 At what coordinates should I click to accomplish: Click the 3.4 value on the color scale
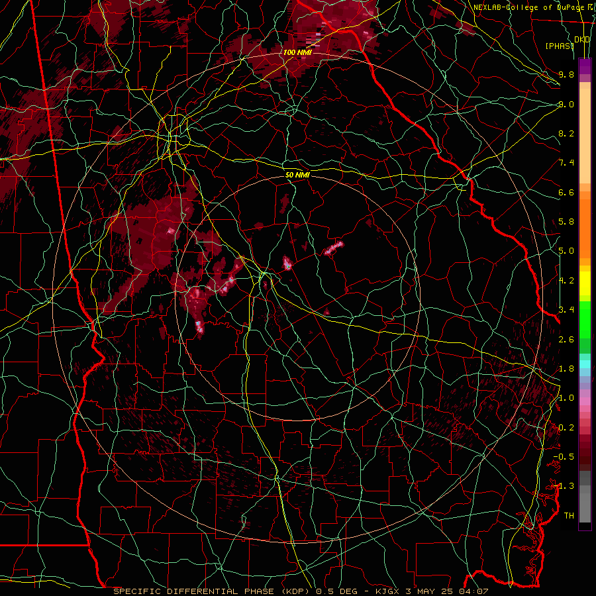[x=566, y=310]
